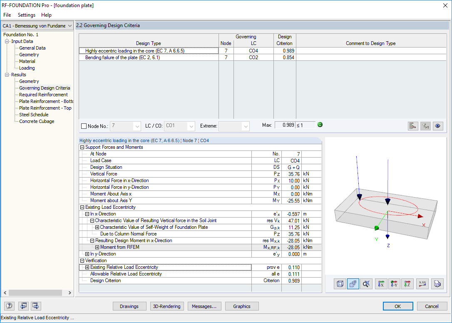
Task: Toggle the filter exceeding criteria icon
Action: coord(425,125)
